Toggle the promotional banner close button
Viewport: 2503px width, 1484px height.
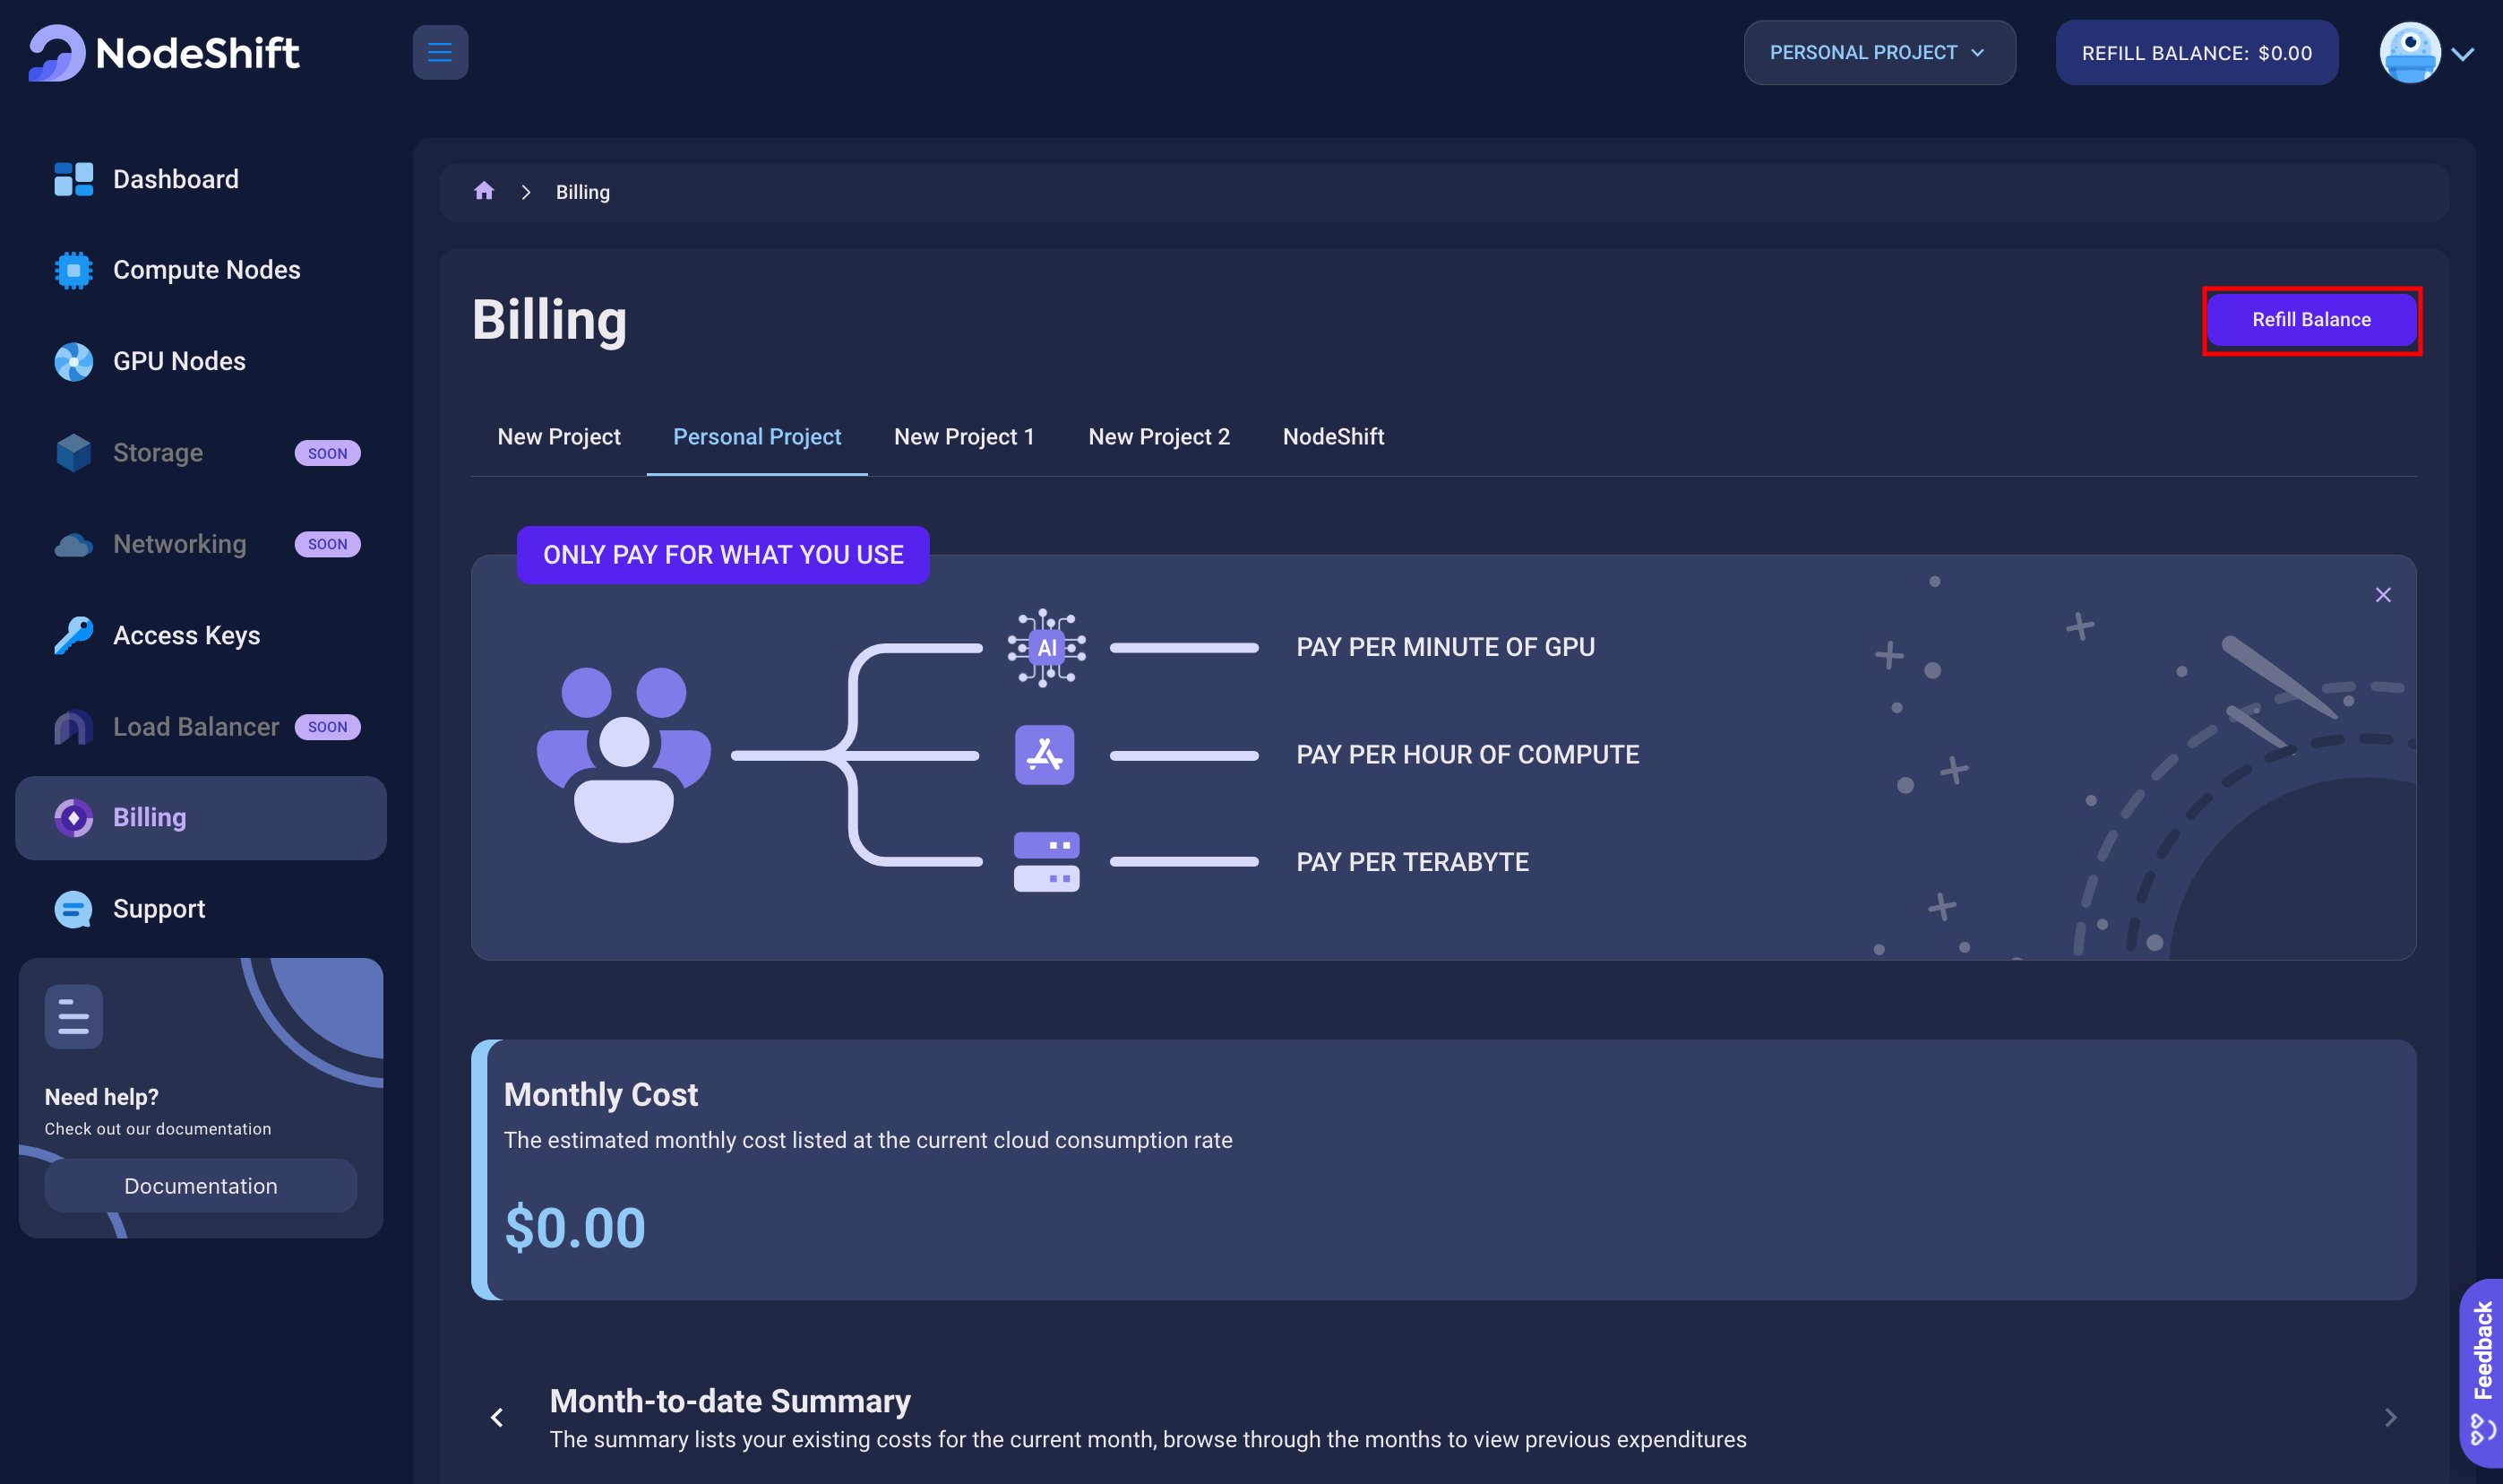(x=2383, y=593)
